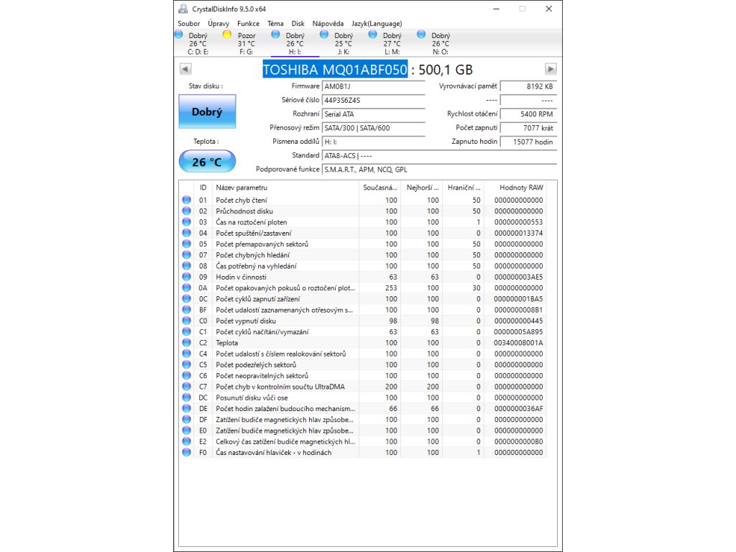Click RAW value 00340008001A
Image resolution: width=736 pixels, height=552 pixels.
518,343
